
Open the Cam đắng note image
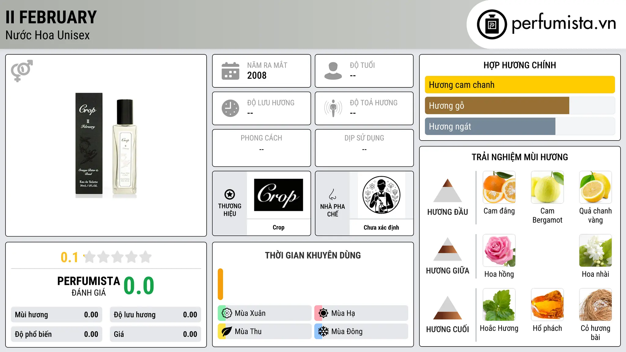[499, 187]
